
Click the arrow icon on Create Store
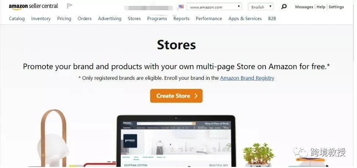(196, 96)
